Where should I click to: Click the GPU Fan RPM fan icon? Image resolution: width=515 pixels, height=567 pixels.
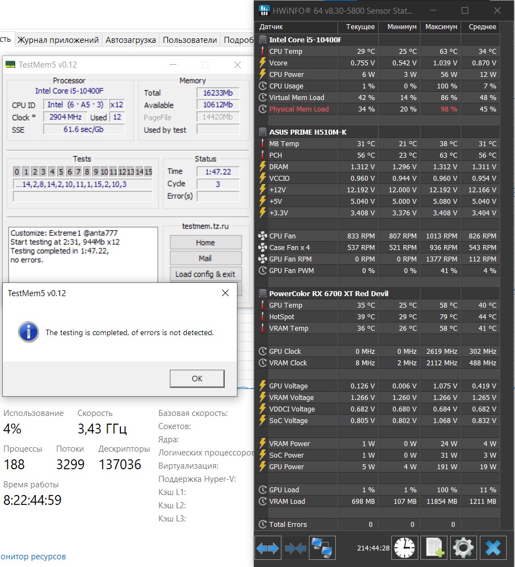263,259
